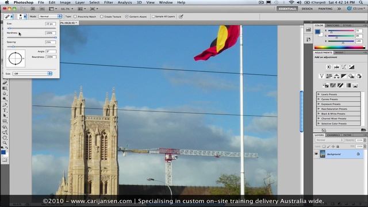Select the Content-Aware radio button
Screen dimensions: 368x207
click(x=126, y=17)
